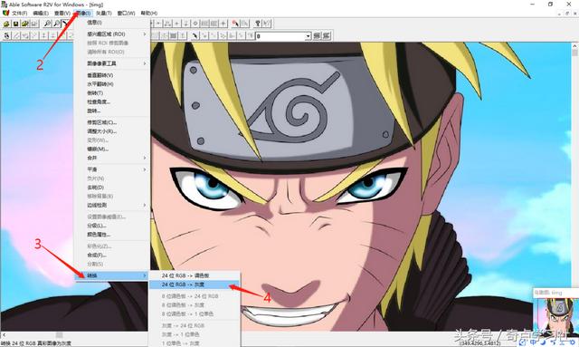Choose 信息(I) from the image menu
The height and width of the screenshot is (347, 579).
tap(112, 23)
